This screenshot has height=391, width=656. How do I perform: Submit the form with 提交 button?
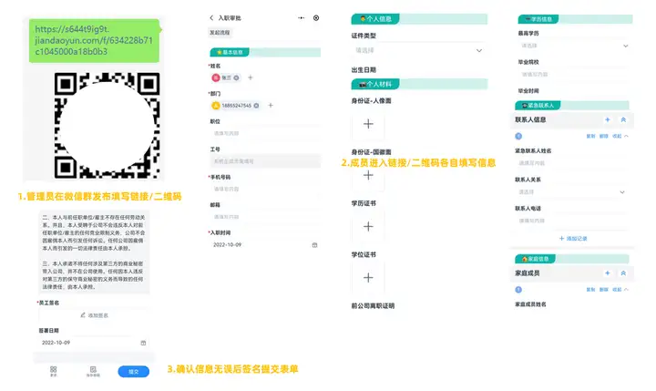pos(133,371)
